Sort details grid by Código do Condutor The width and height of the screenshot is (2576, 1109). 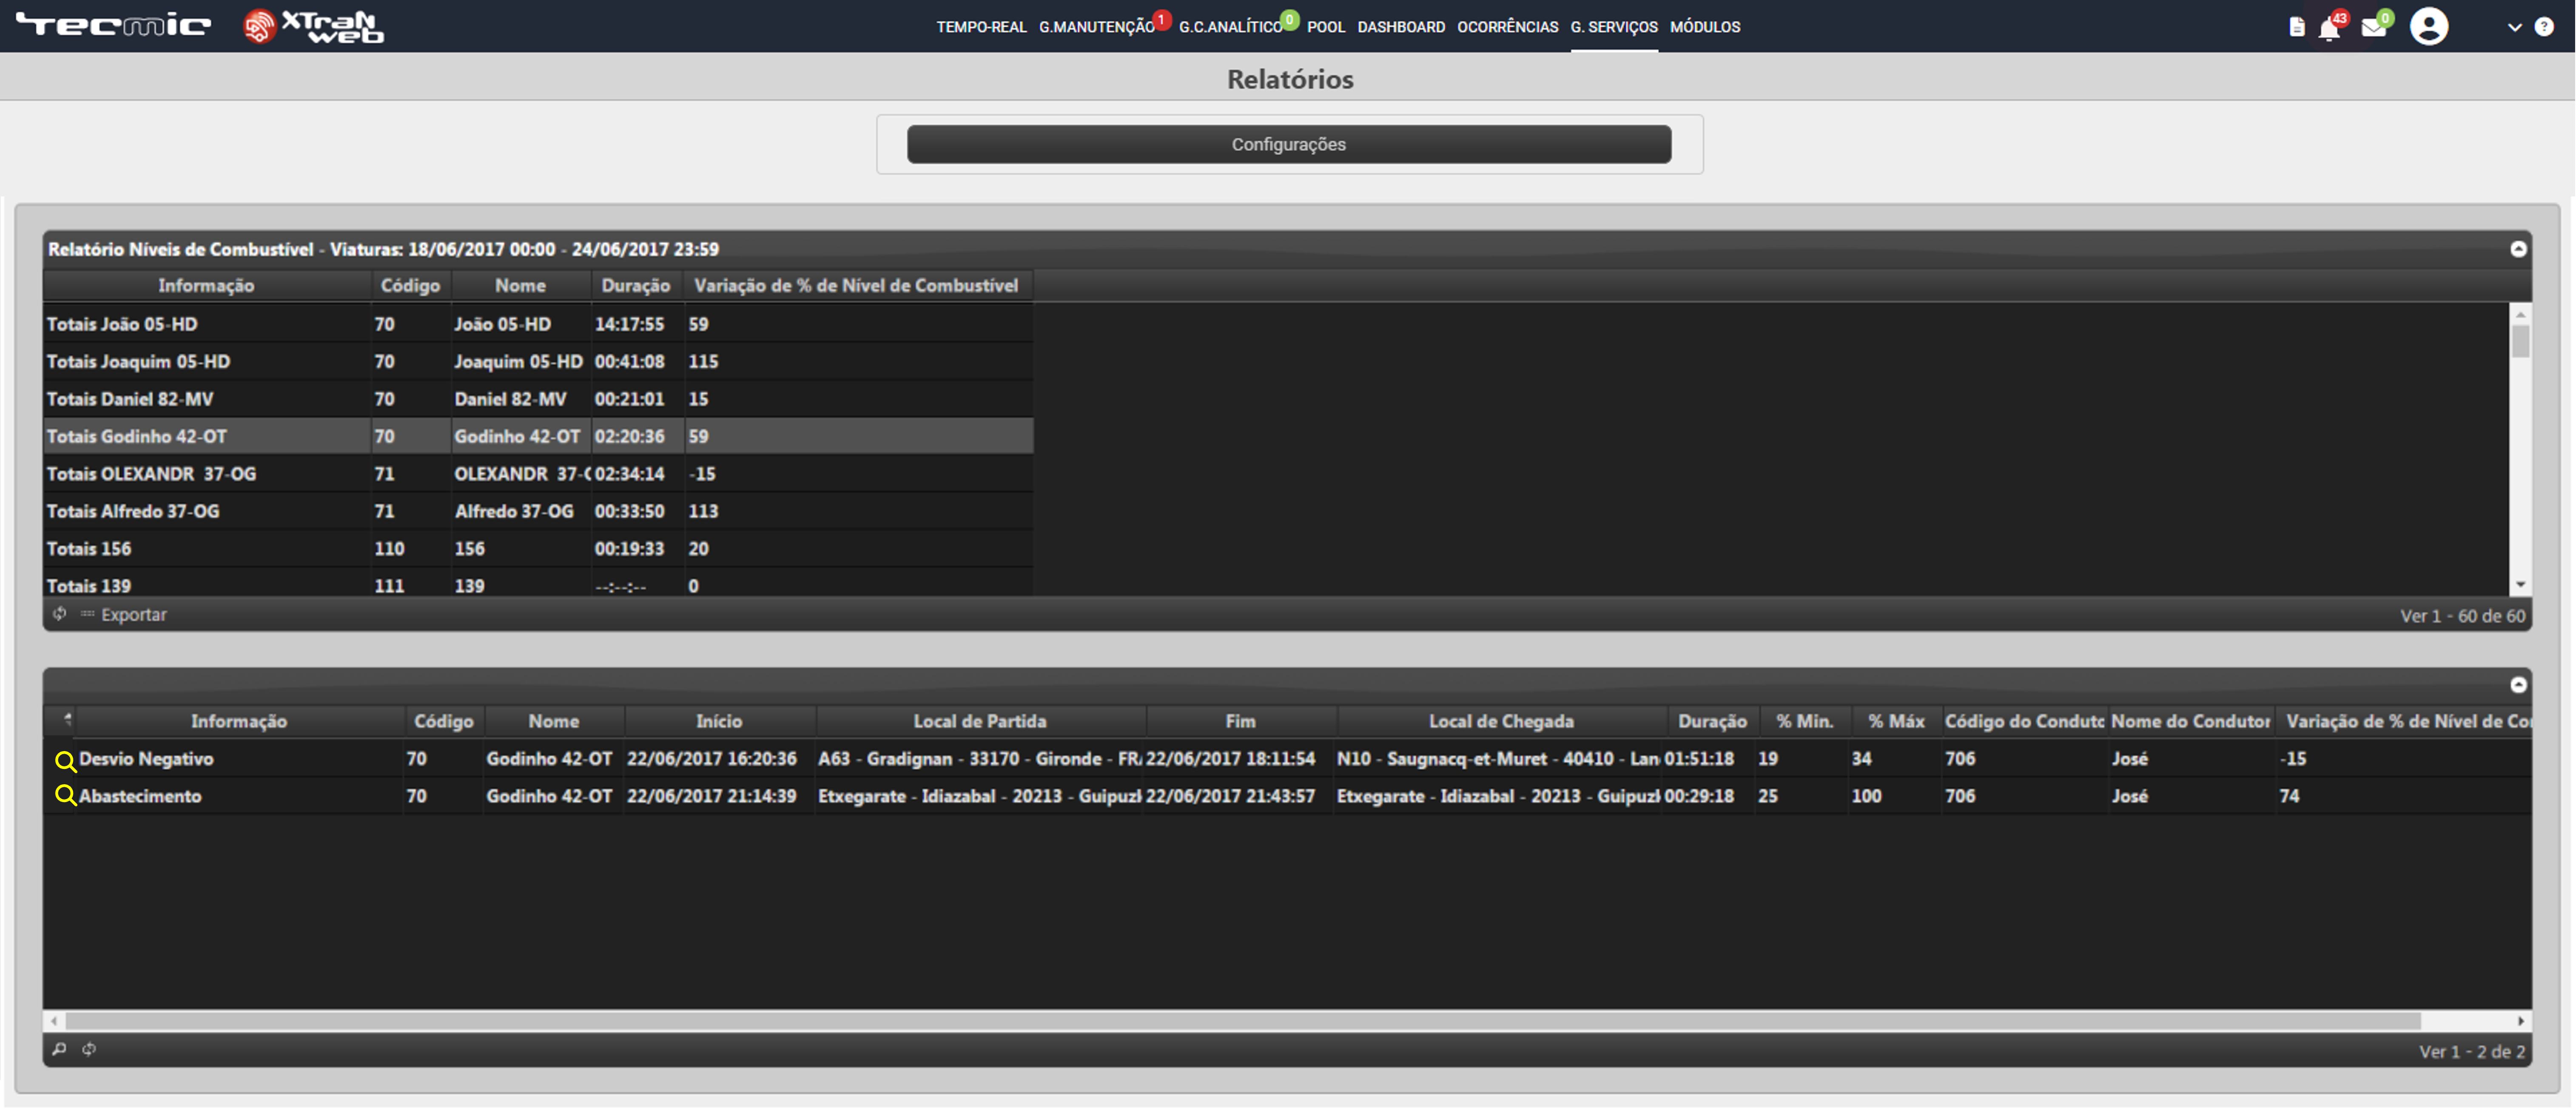point(2024,721)
